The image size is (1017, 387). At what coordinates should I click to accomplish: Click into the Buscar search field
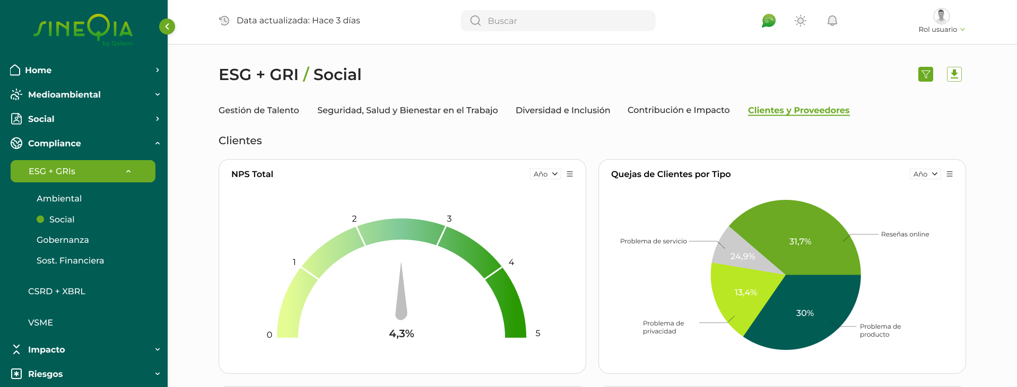558,21
